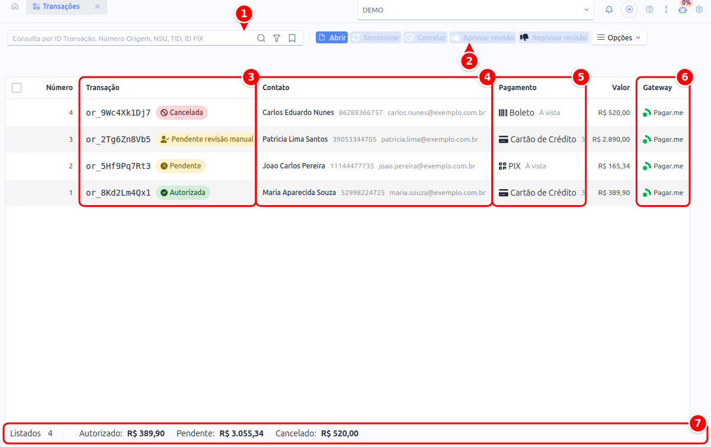Click the R$ 165,34 value cell
Viewport: 711px width, 447px height.
click(614, 166)
